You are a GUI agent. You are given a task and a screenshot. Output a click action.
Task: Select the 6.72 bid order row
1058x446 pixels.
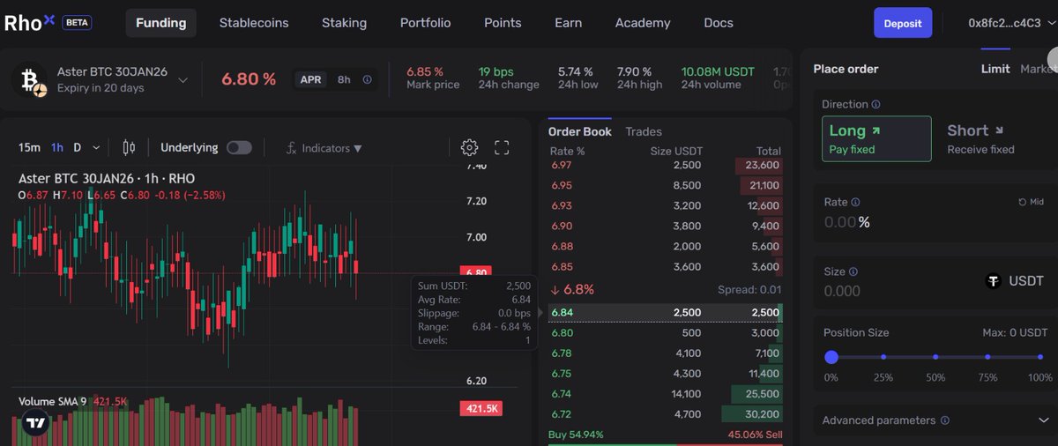click(666, 414)
